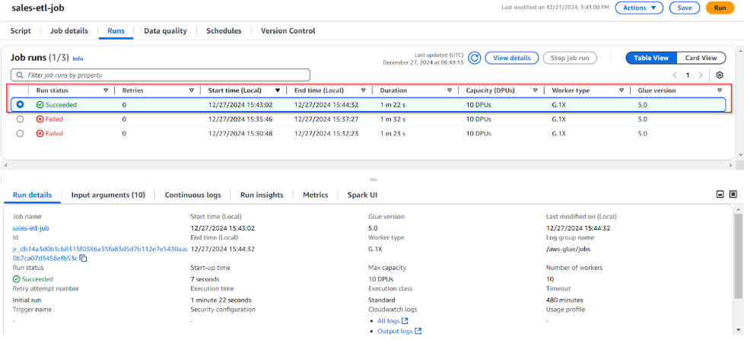Open the Continuous logs tab
Viewport: 744px width, 340px height.
pos(192,195)
